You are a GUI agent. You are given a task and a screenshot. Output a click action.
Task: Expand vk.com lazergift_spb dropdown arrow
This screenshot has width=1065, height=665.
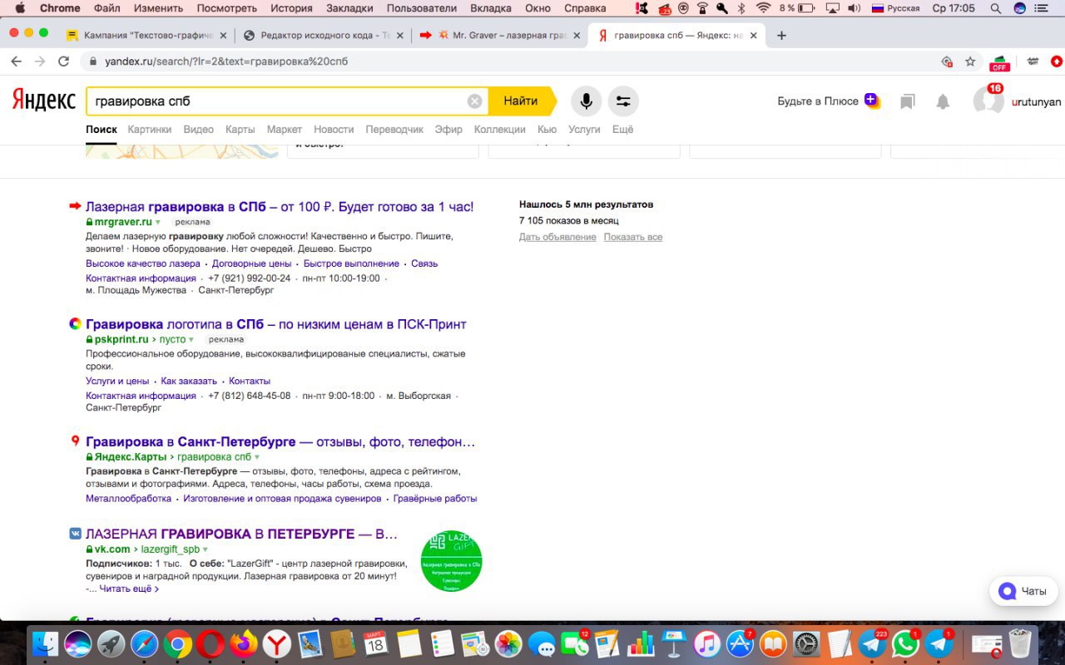(206, 549)
